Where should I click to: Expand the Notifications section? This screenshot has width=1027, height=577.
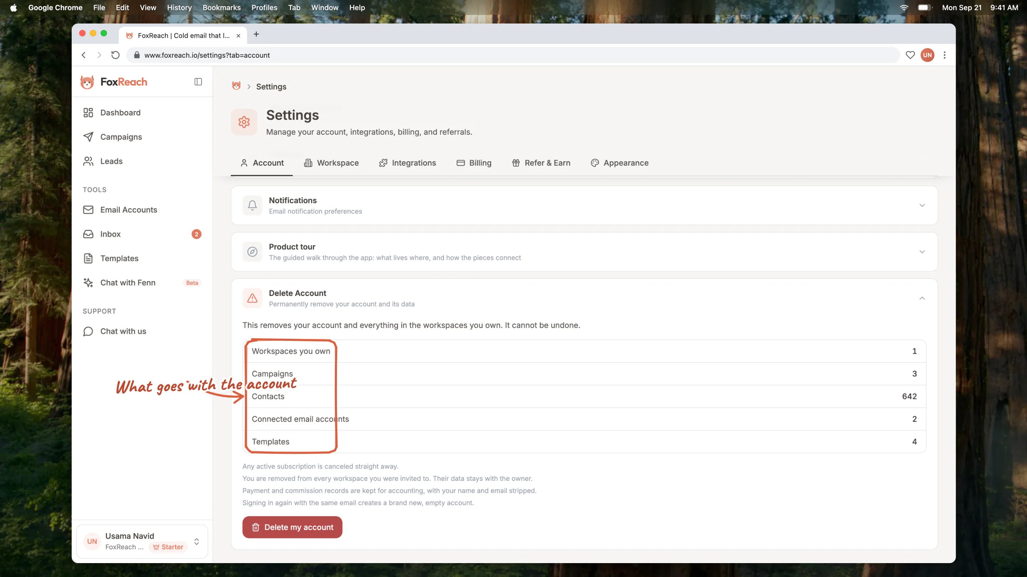tap(922, 206)
